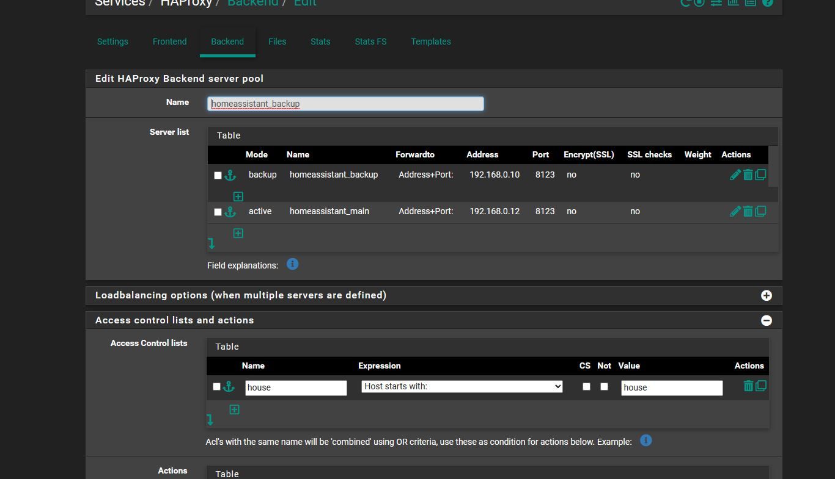Click the 192.168.0.12 address cell
This screenshot has height=479, width=835.
tap(495, 211)
